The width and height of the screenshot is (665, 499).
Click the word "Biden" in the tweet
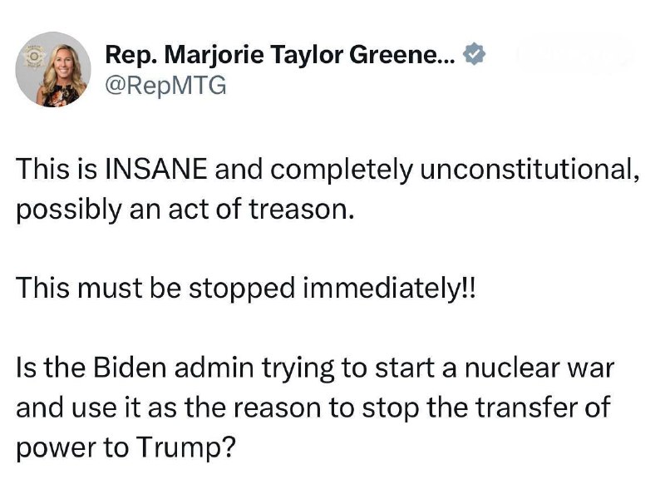click(130, 368)
